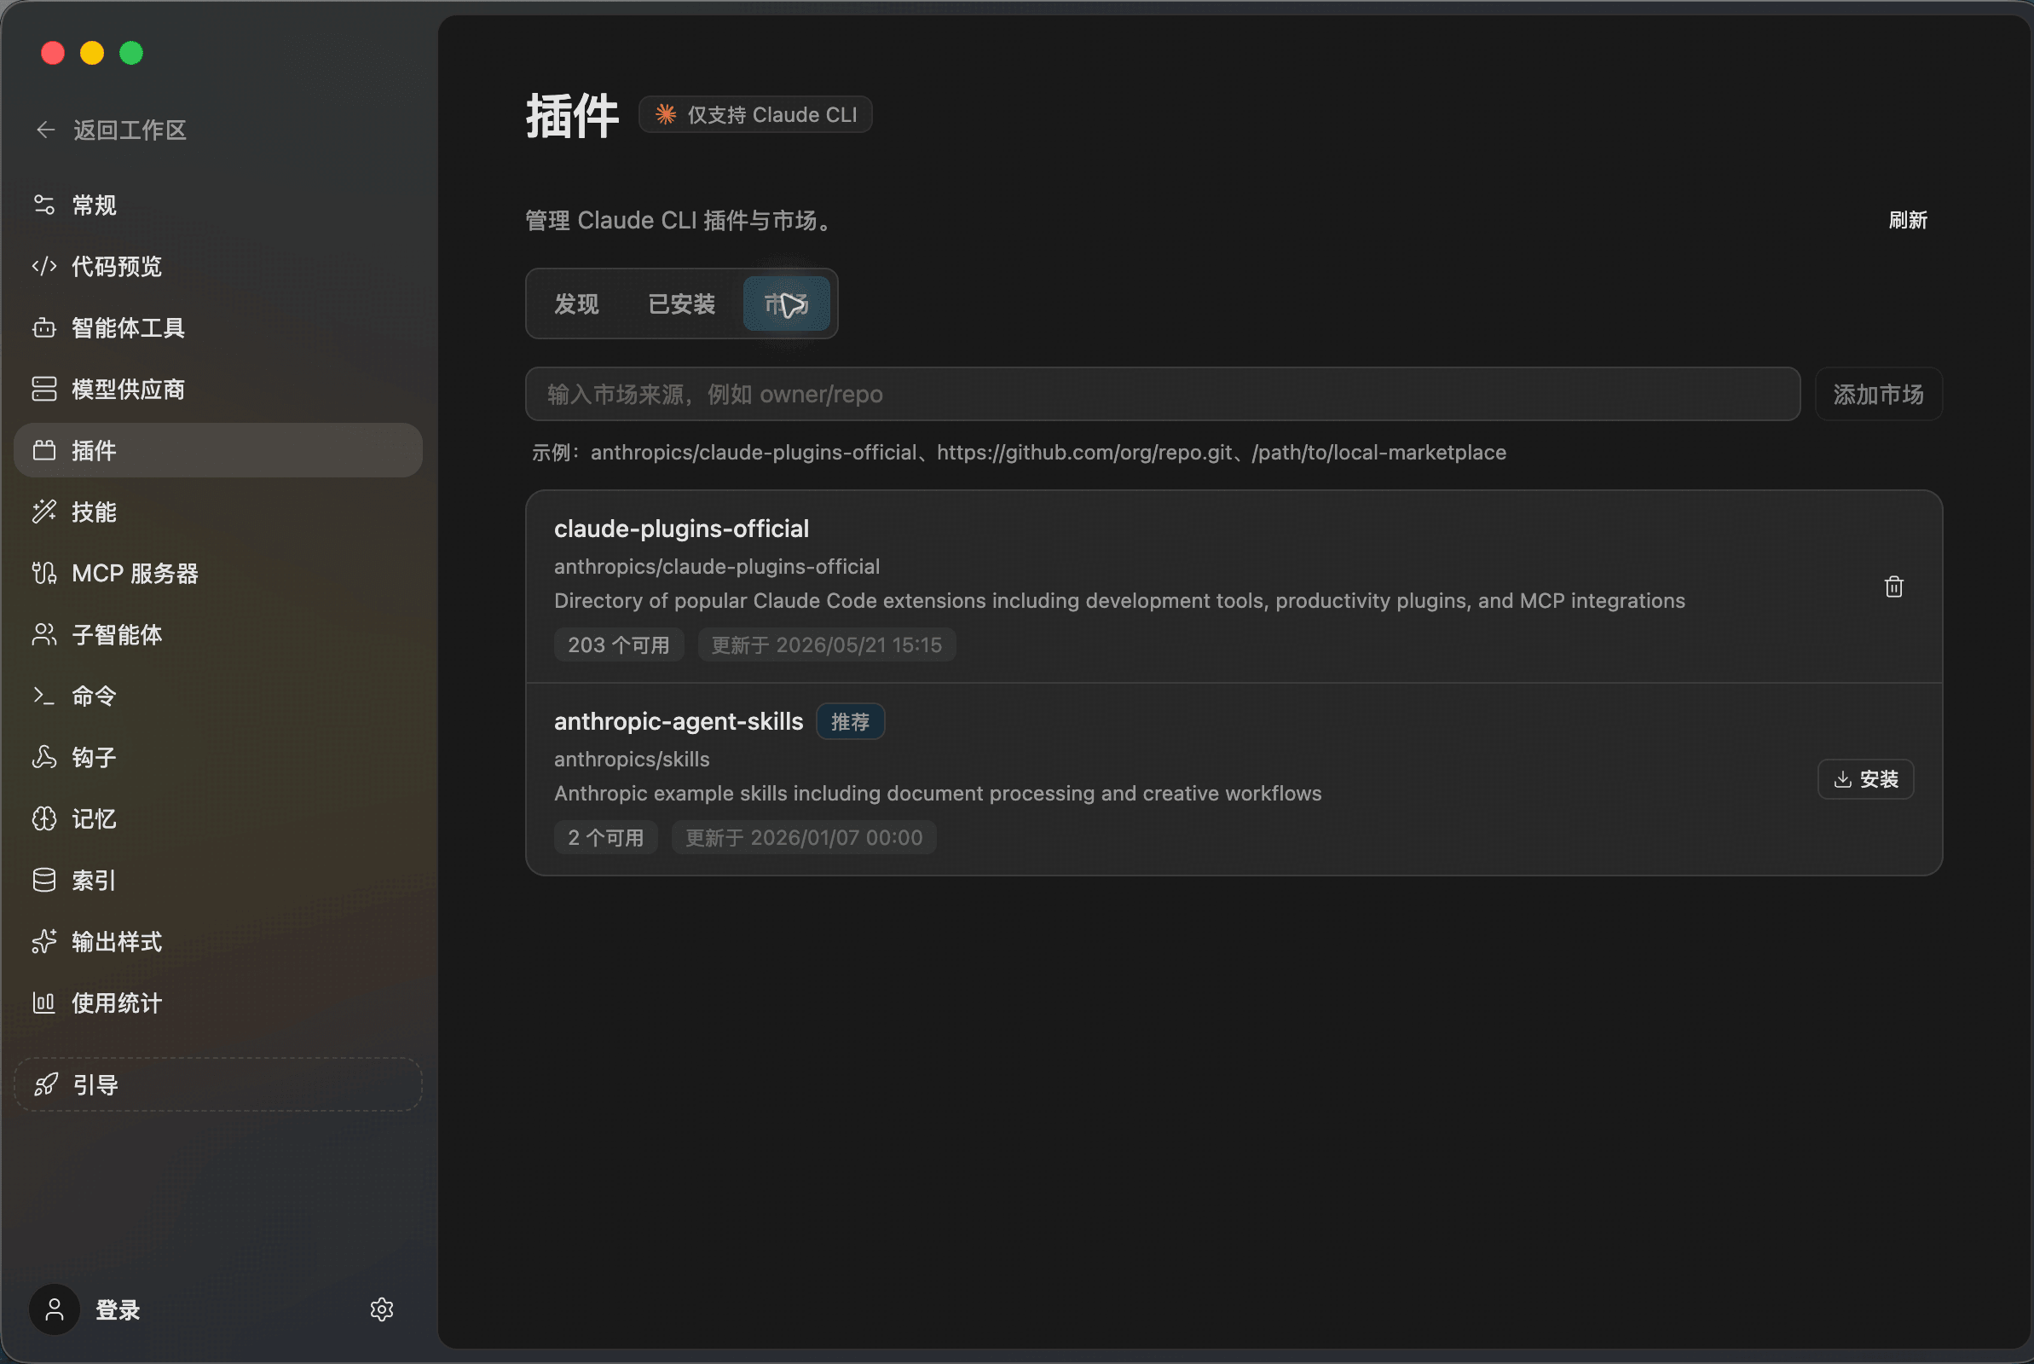Open the 索引 sidebar entry

(218, 881)
